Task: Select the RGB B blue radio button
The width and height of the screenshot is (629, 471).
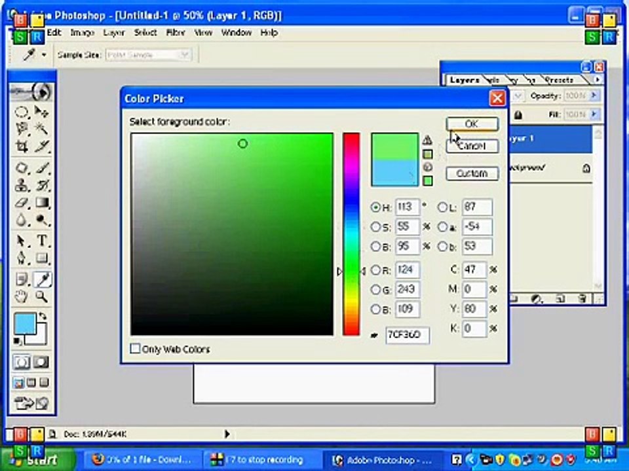Action: pos(375,309)
